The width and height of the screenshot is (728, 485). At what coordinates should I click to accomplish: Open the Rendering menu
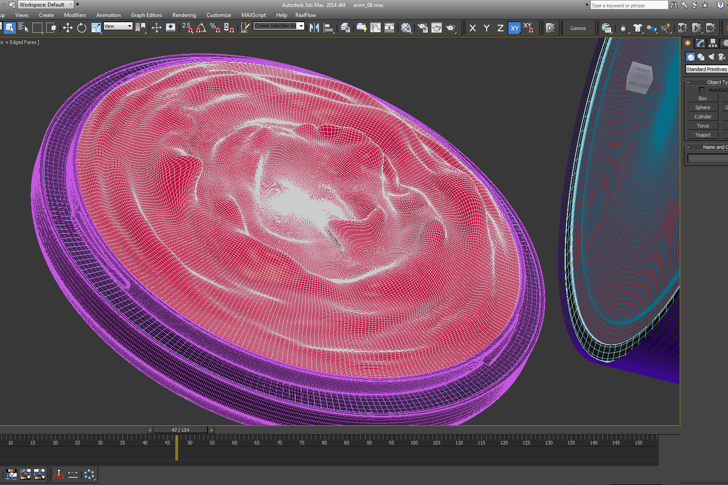[x=184, y=15]
